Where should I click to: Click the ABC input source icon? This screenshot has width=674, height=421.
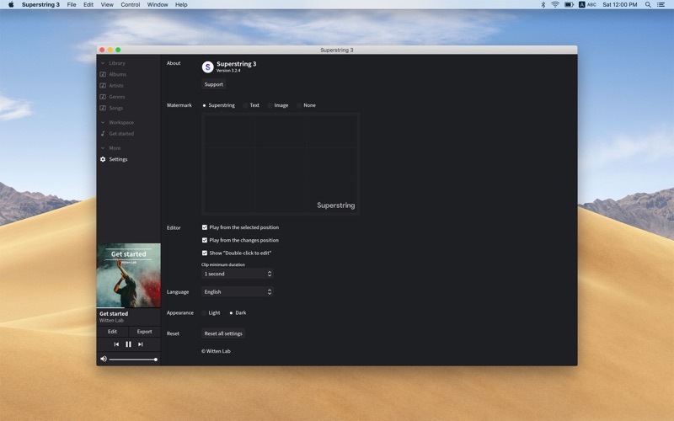587,5
